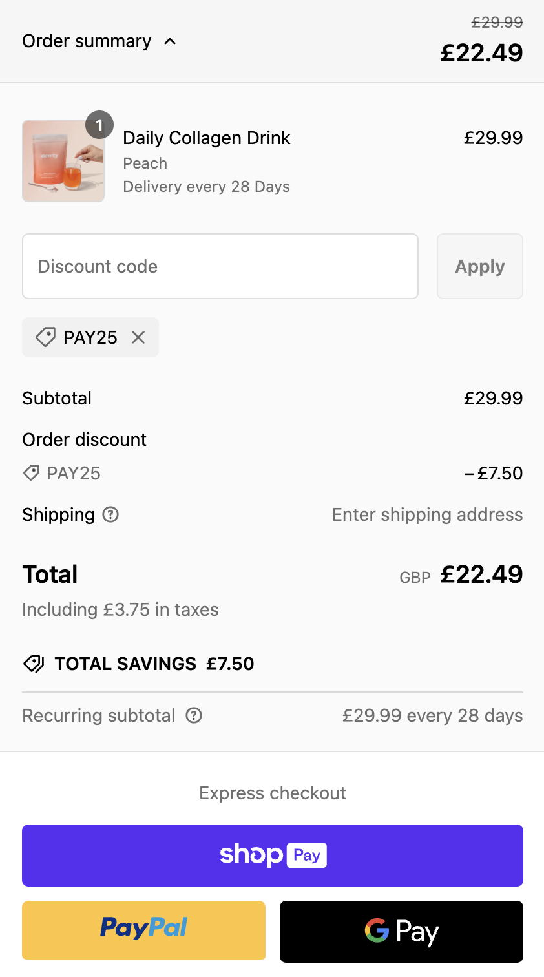Screen dimensions: 544x977
Task: Open Recurring subtotal info icon
Action: 194,715
